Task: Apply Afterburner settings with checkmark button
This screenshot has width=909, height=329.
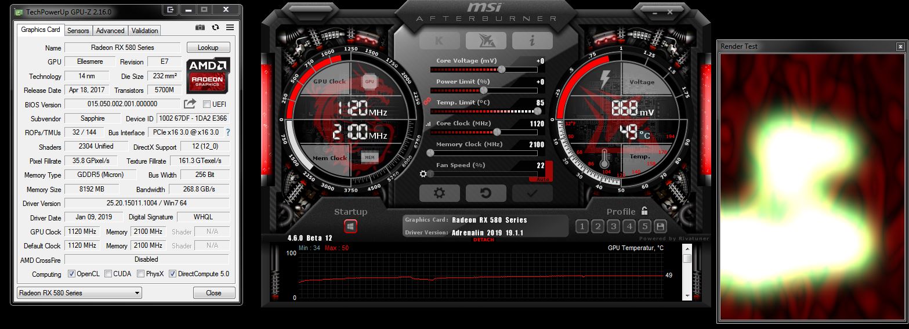Action: (x=532, y=193)
